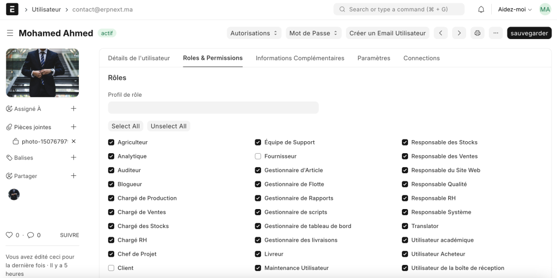Click SUIVRE to follow document
Image resolution: width=557 pixels, height=278 pixels.
click(x=70, y=235)
